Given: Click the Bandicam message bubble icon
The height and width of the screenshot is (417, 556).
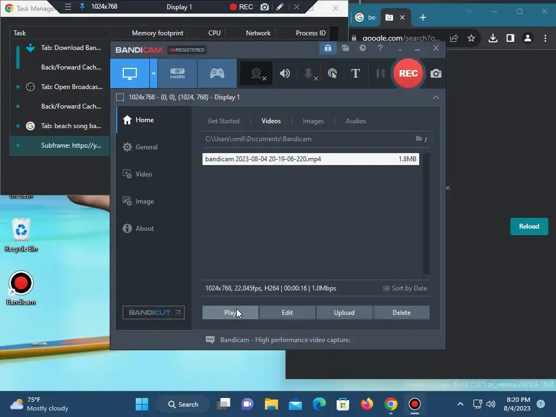Looking at the screenshot, I should 210,340.
